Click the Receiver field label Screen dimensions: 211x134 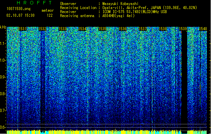[x=68, y=12]
